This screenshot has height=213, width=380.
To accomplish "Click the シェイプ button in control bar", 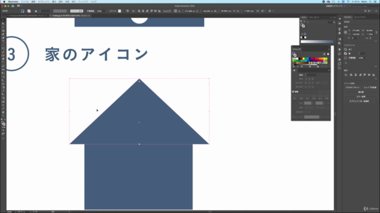I will coord(167,11).
